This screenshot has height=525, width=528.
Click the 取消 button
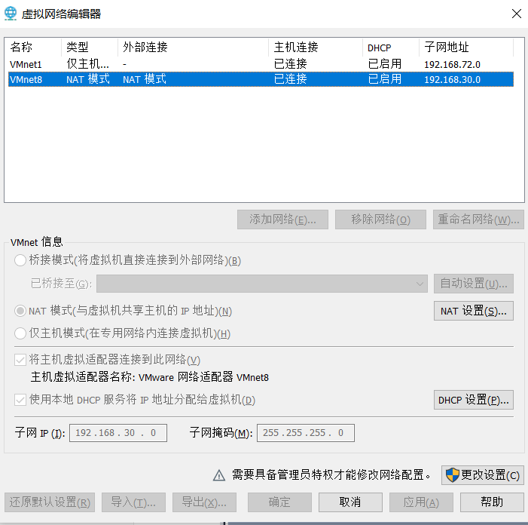point(350,502)
